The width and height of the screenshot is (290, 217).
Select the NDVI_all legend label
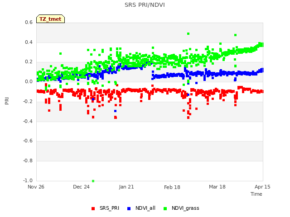(145, 208)
